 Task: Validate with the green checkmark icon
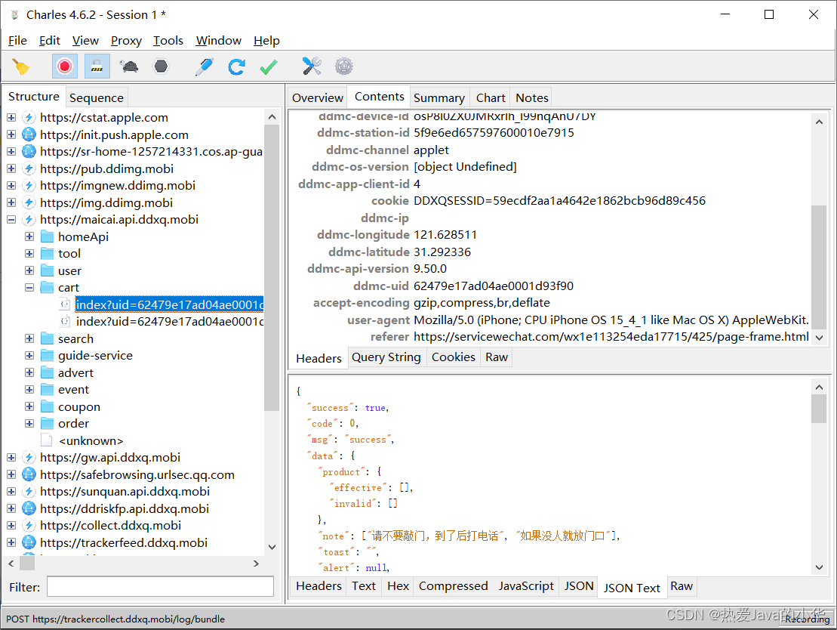[269, 66]
